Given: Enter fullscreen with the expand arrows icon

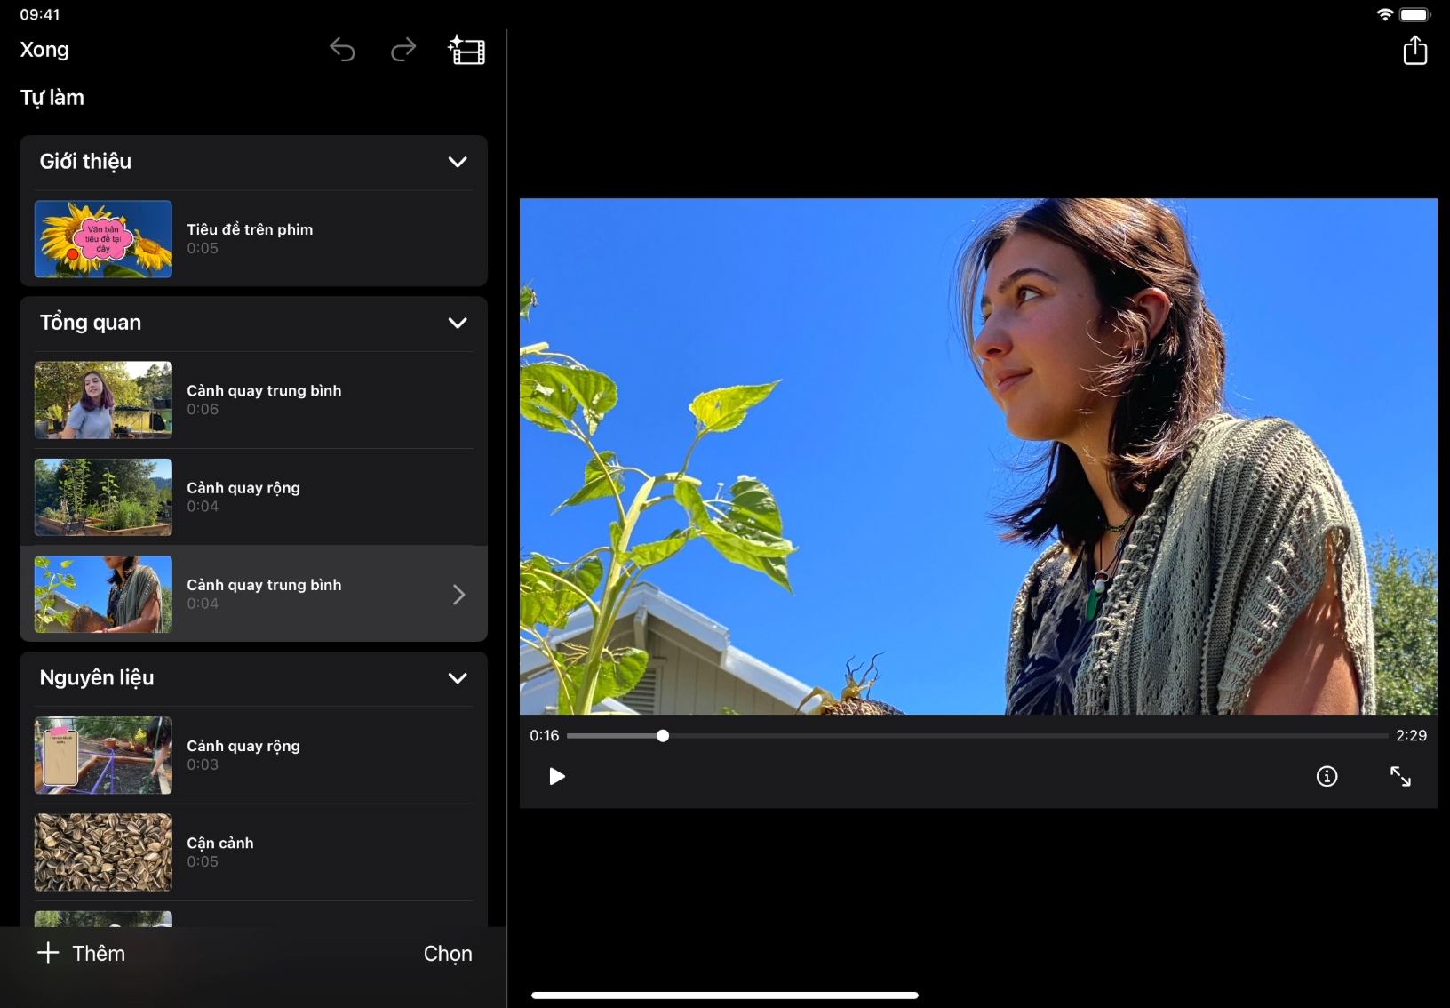Looking at the screenshot, I should pos(1400,777).
